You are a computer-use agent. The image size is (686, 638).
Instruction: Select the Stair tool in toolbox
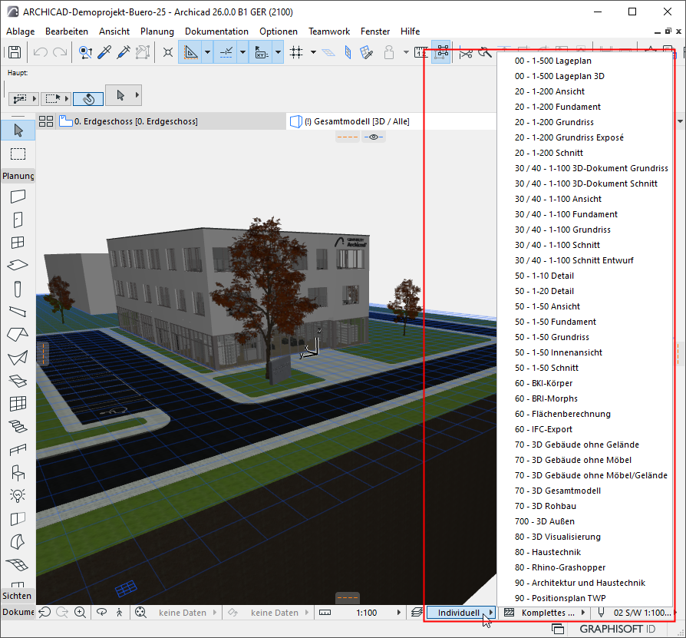(x=18, y=426)
